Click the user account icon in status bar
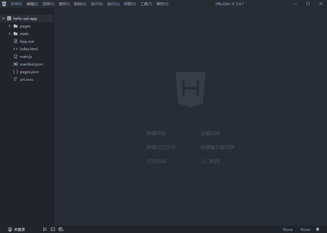This screenshot has width=327, height=233. 10,229
